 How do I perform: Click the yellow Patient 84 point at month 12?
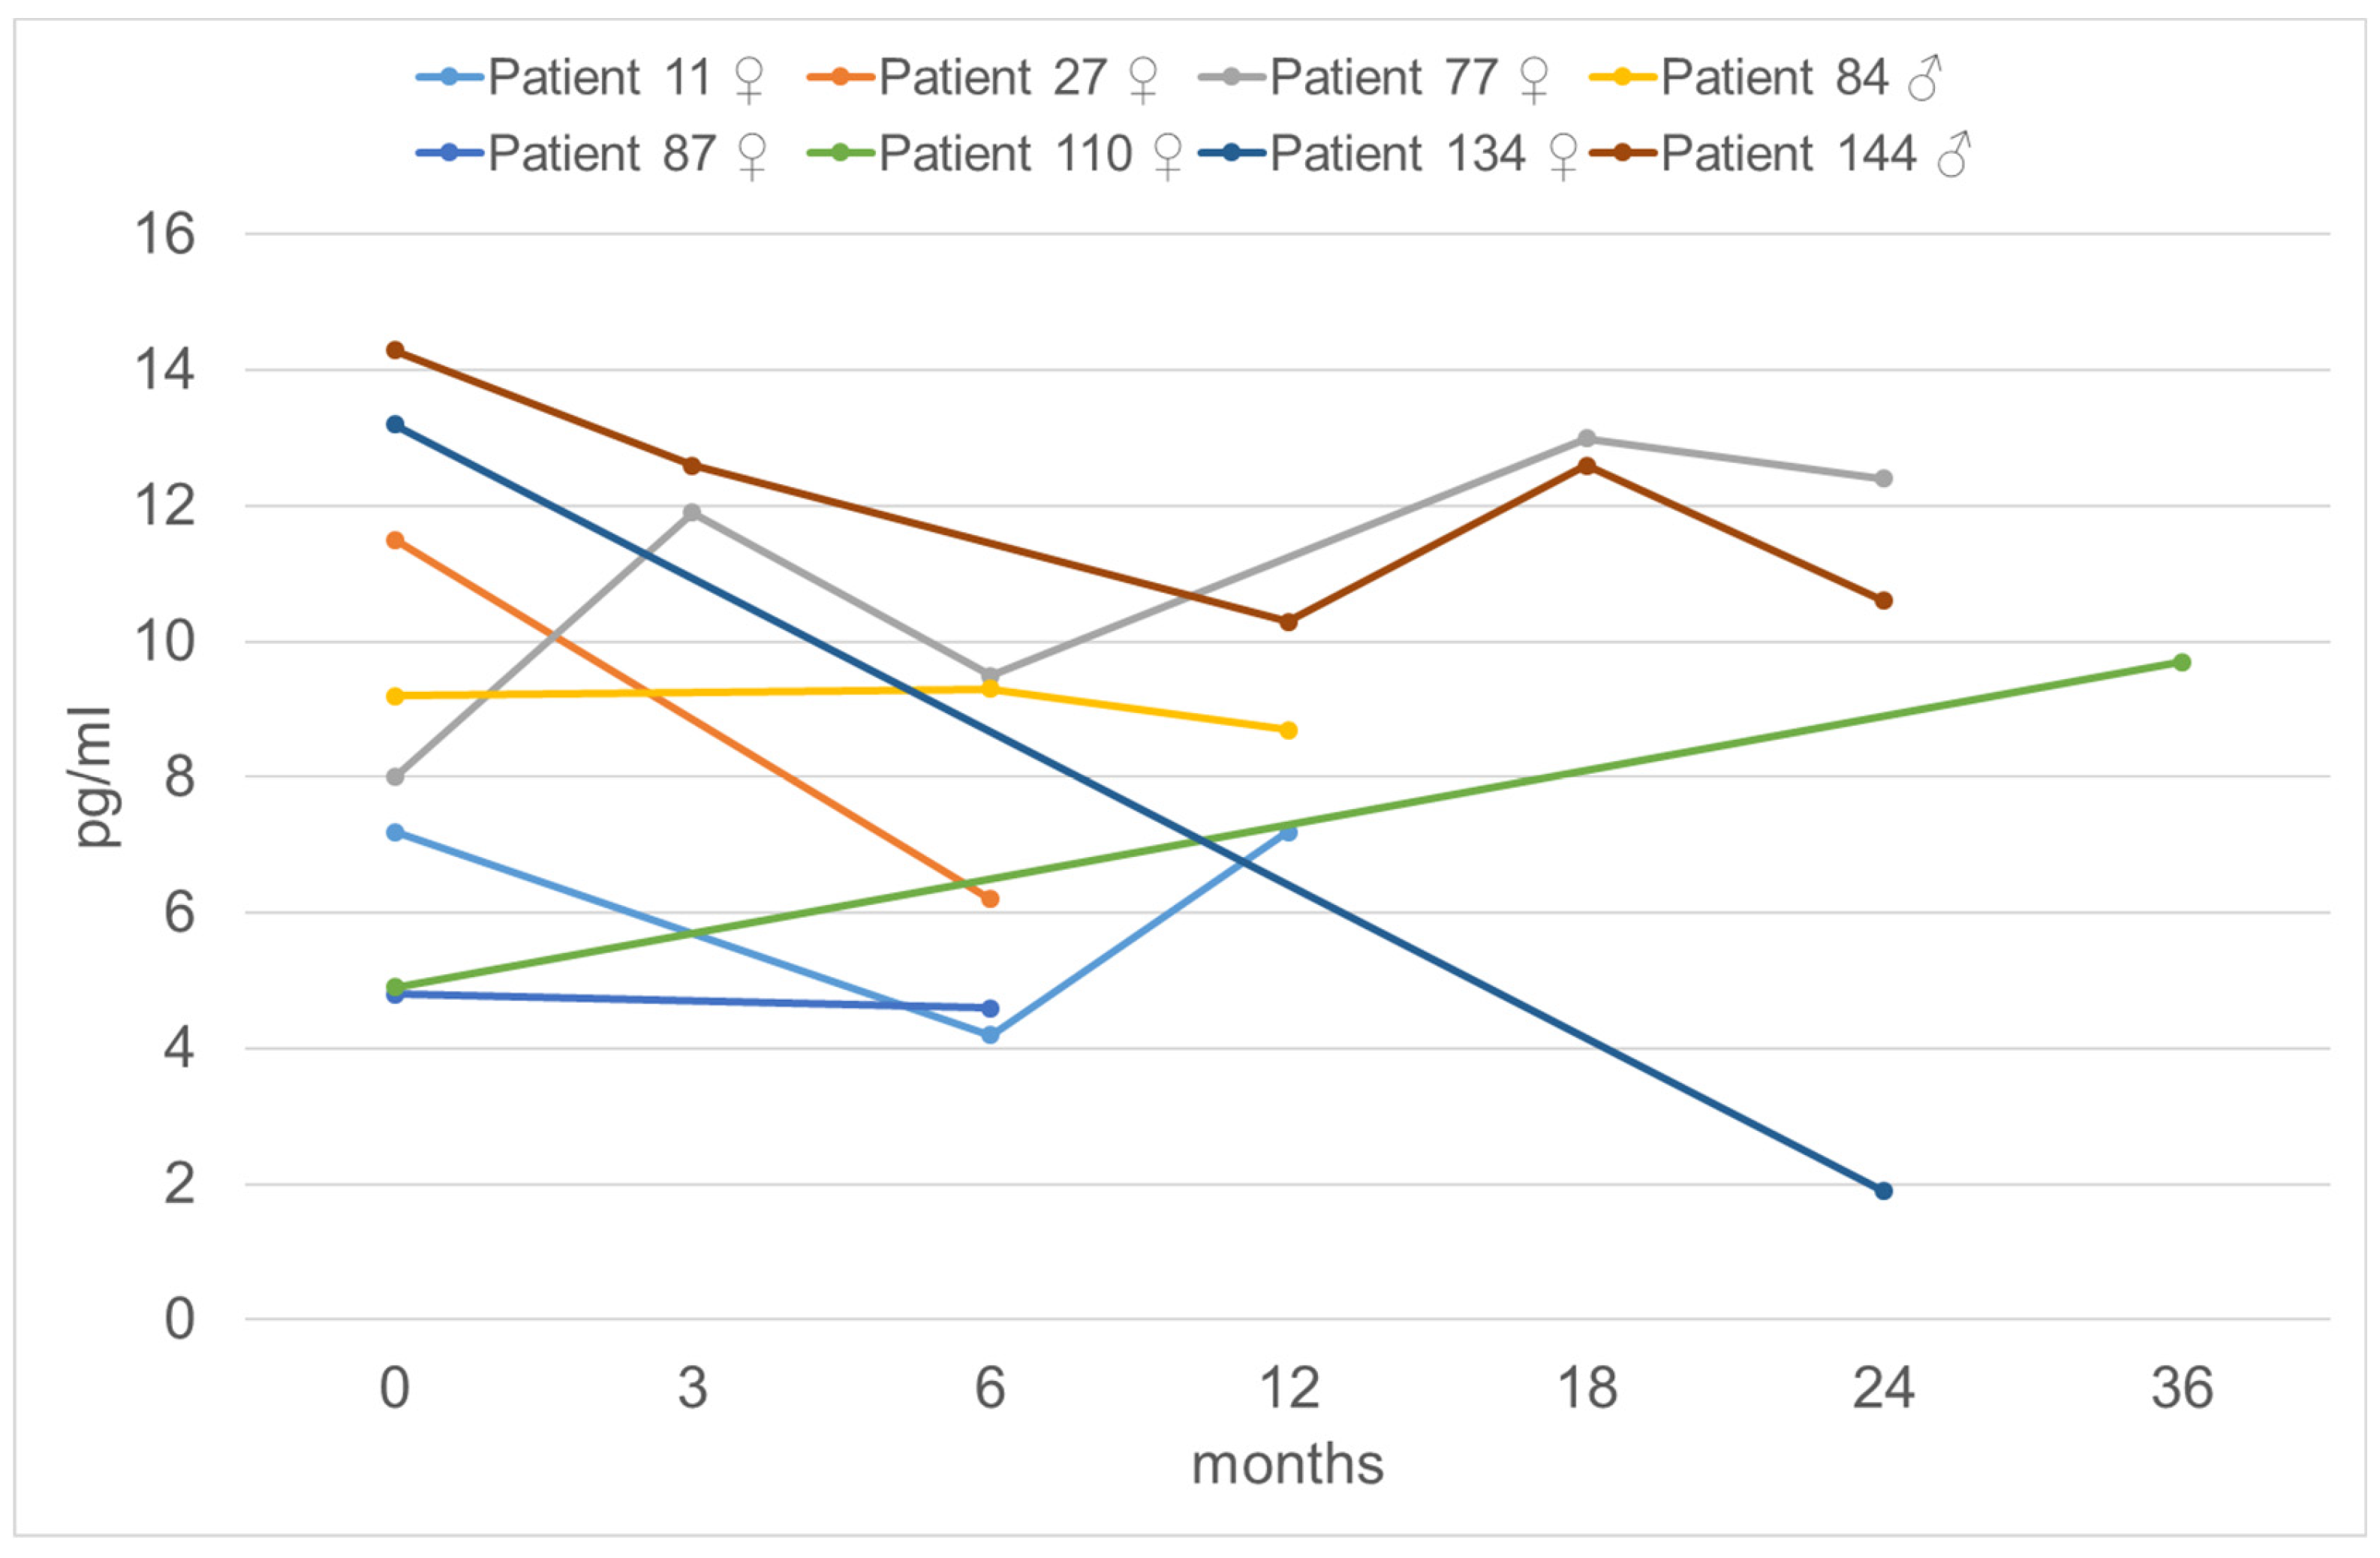(x=1288, y=730)
